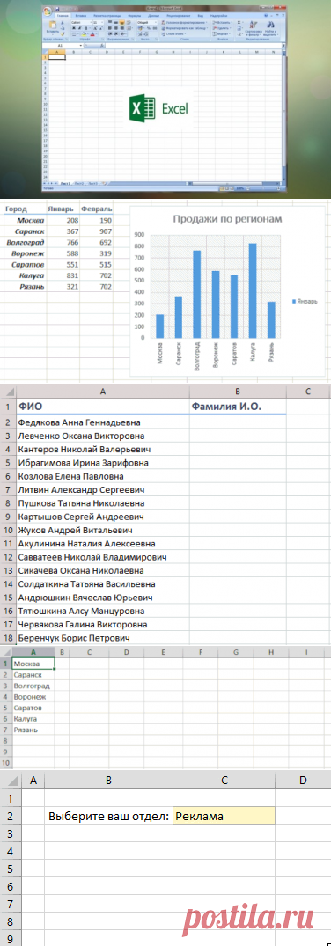
Task: Select the Фамилия И.О. header cell
Action: pyautogui.click(x=237, y=407)
